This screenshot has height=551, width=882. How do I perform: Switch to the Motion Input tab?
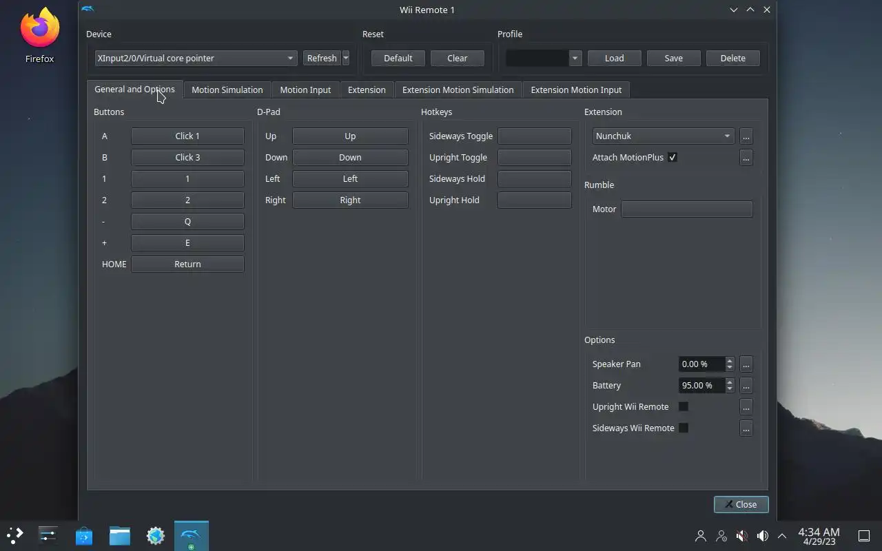point(305,90)
